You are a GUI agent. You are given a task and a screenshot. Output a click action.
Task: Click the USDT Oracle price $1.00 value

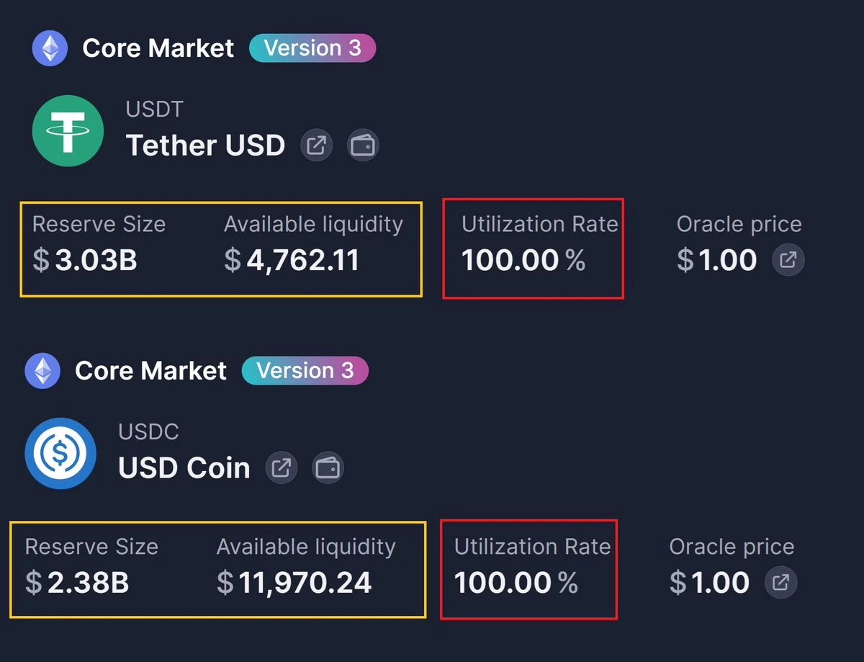716,260
